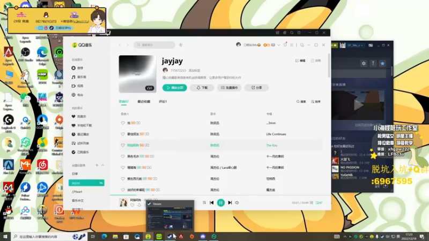Open the play queue icon showing 87
Viewport: 429px width, 241px height.
pyautogui.click(x=319, y=203)
